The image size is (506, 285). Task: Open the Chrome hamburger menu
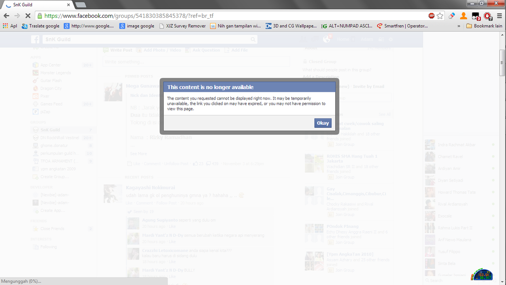[x=499, y=16]
